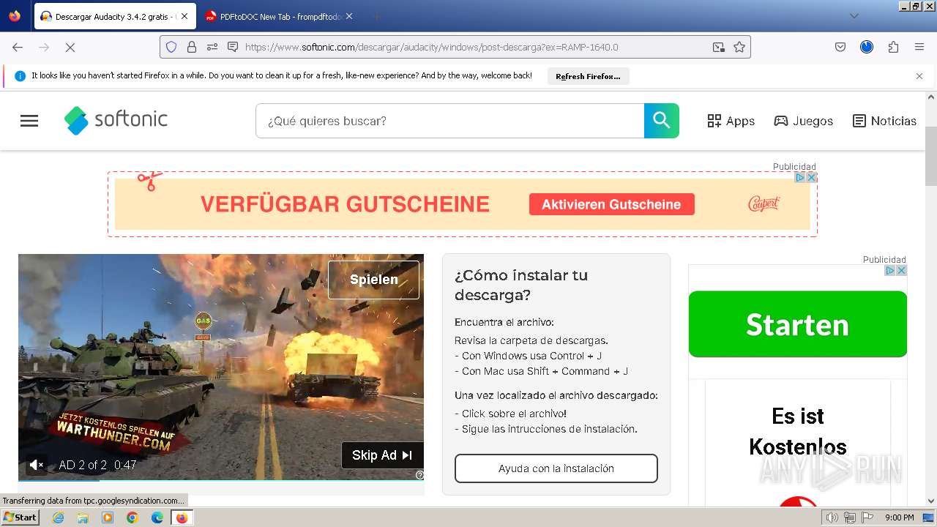Click Aktivieren Gutscheine in banner ad

tap(611, 205)
